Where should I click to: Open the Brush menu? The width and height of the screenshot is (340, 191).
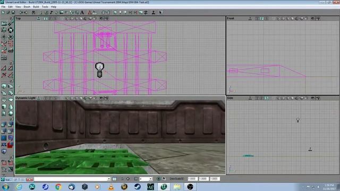pos(27,7)
